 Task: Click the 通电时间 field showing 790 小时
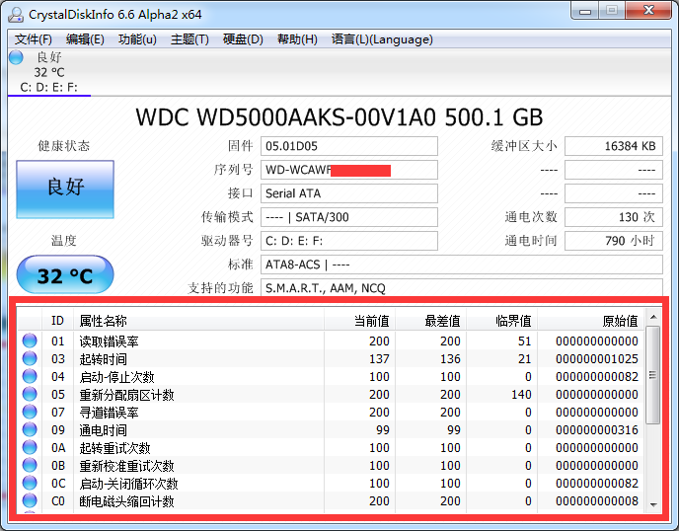coord(614,241)
